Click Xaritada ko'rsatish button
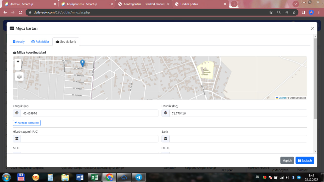The width and height of the screenshot is (324, 182). point(27,123)
